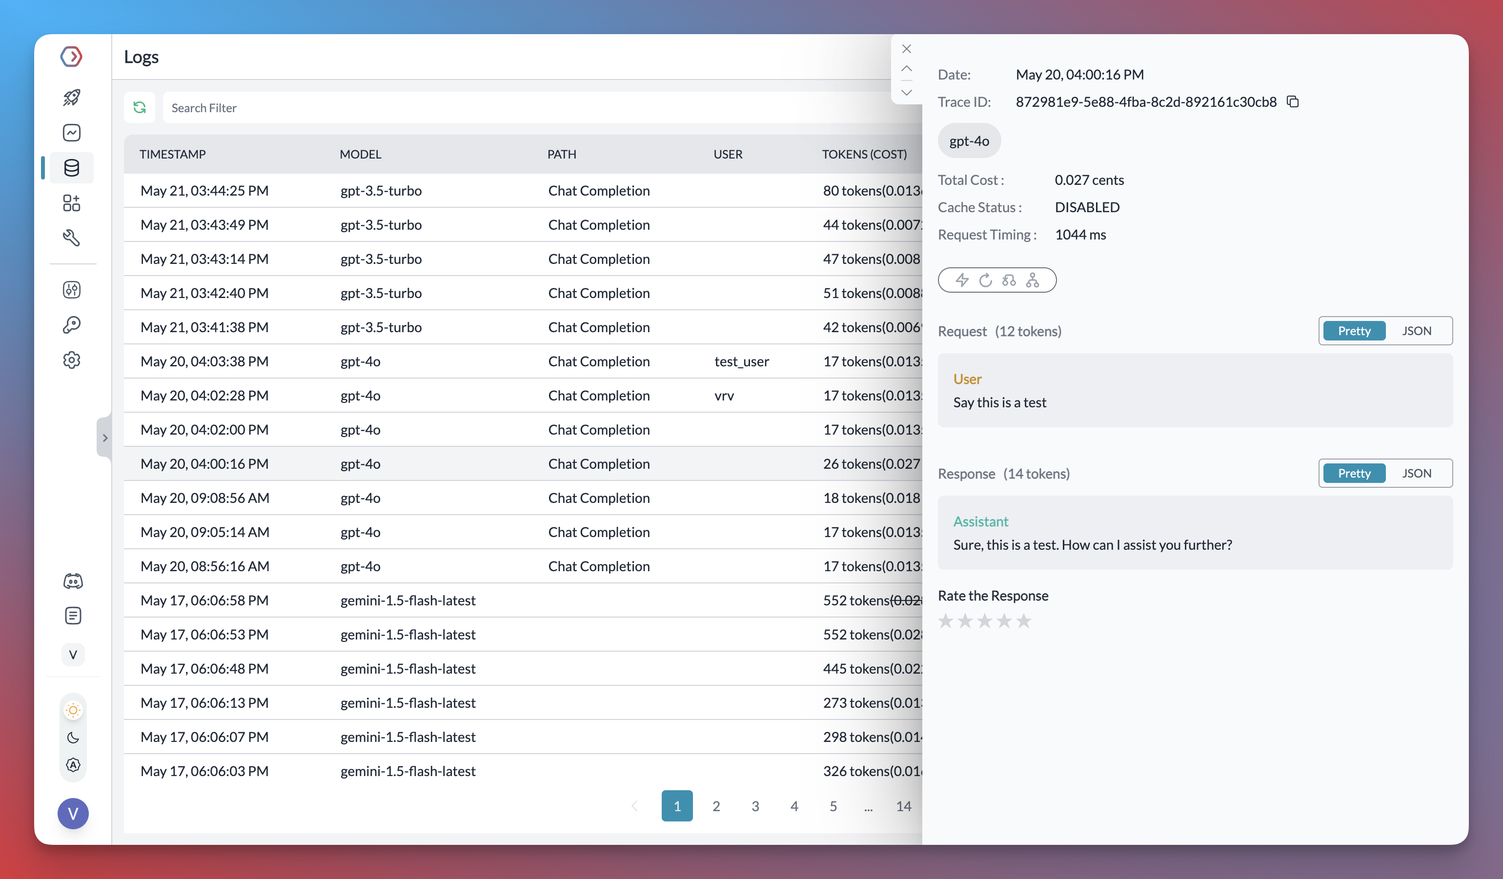Enable light mode sun icon
The image size is (1503, 879).
click(73, 710)
